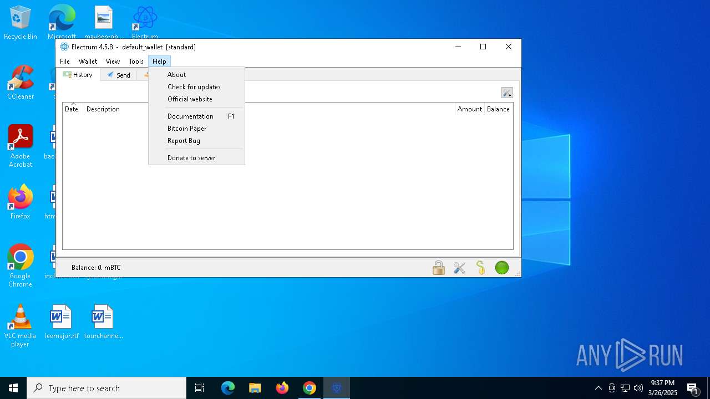Image resolution: width=710 pixels, height=399 pixels.
Task: Minimize the Electrum window
Action: coord(458,47)
